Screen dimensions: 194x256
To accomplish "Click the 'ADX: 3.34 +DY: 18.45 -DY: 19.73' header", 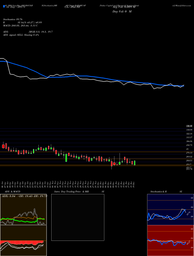I will click(24, 196).
